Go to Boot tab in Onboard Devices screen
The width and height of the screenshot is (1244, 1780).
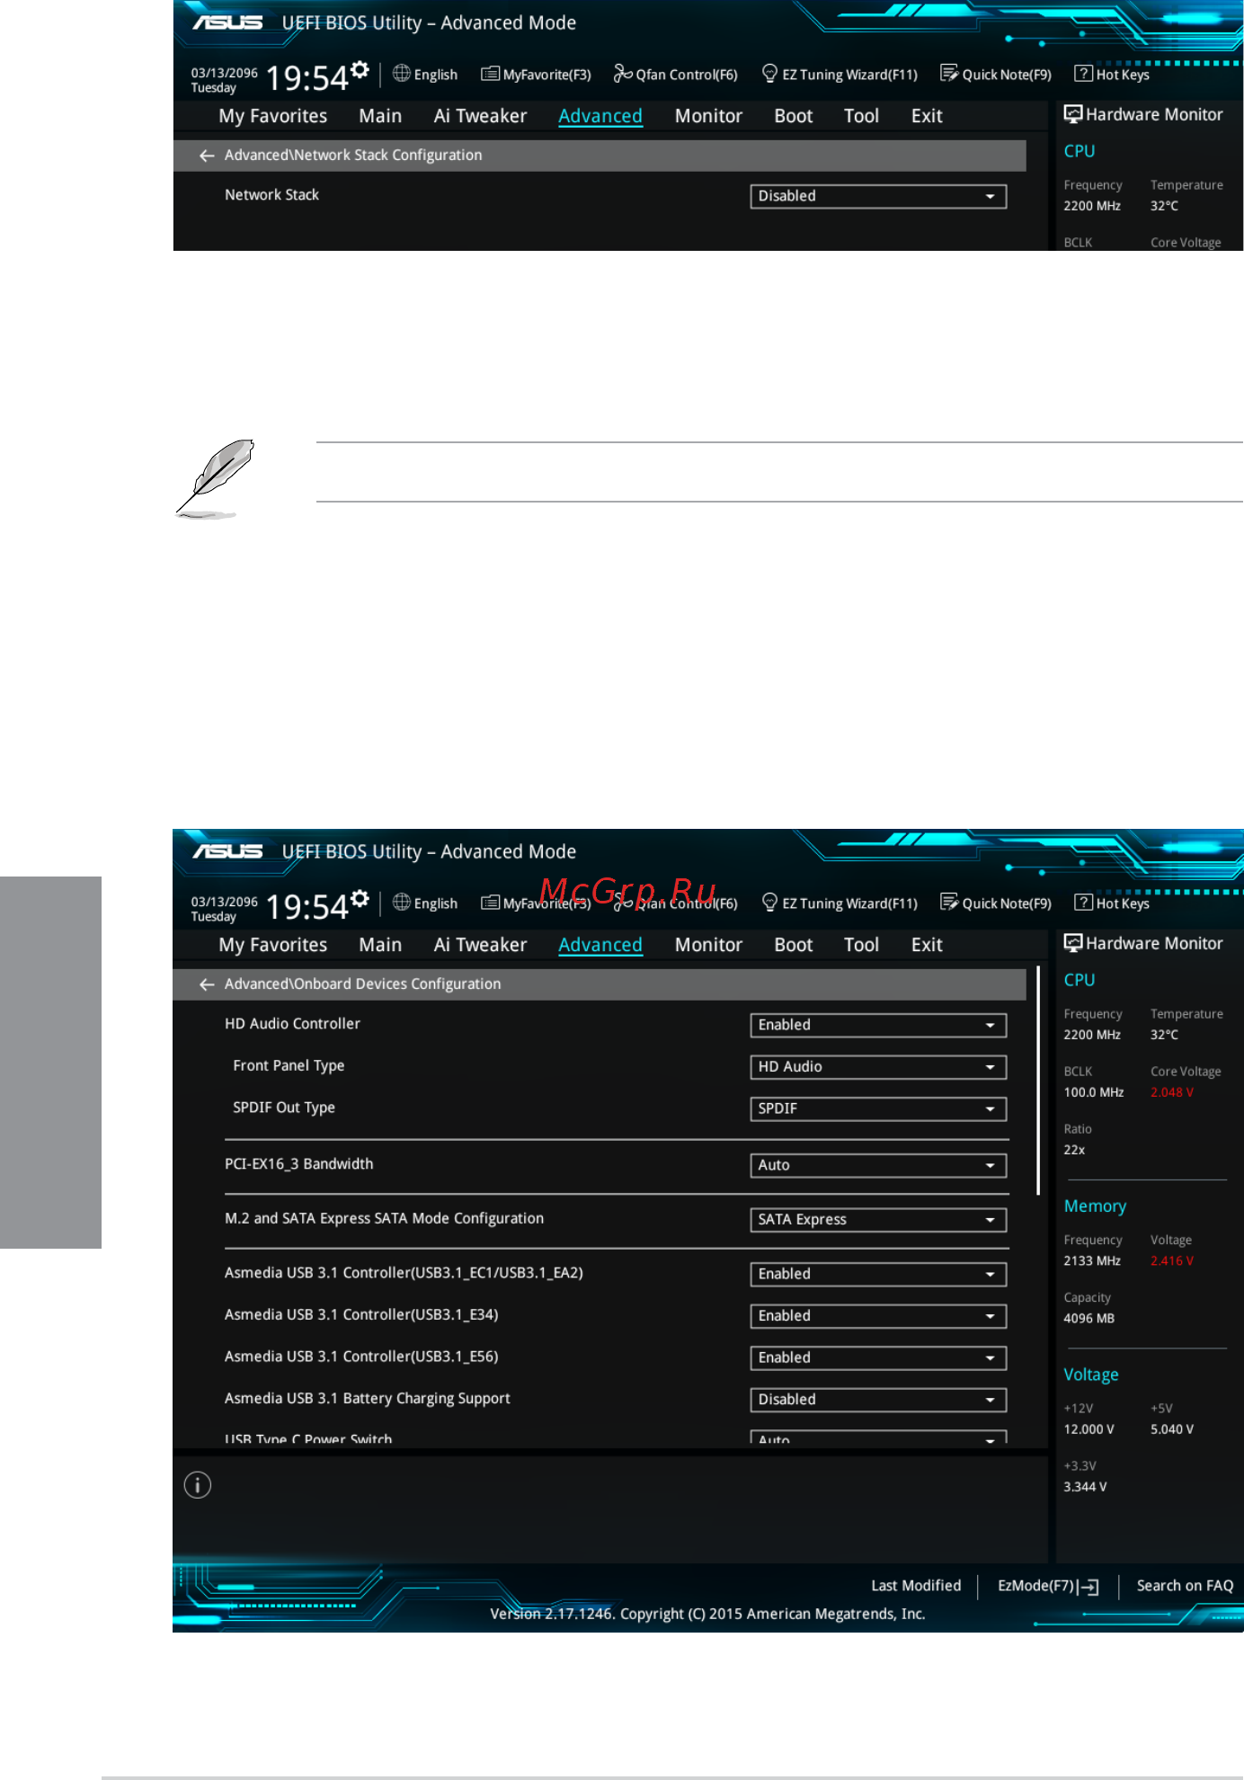(x=794, y=945)
